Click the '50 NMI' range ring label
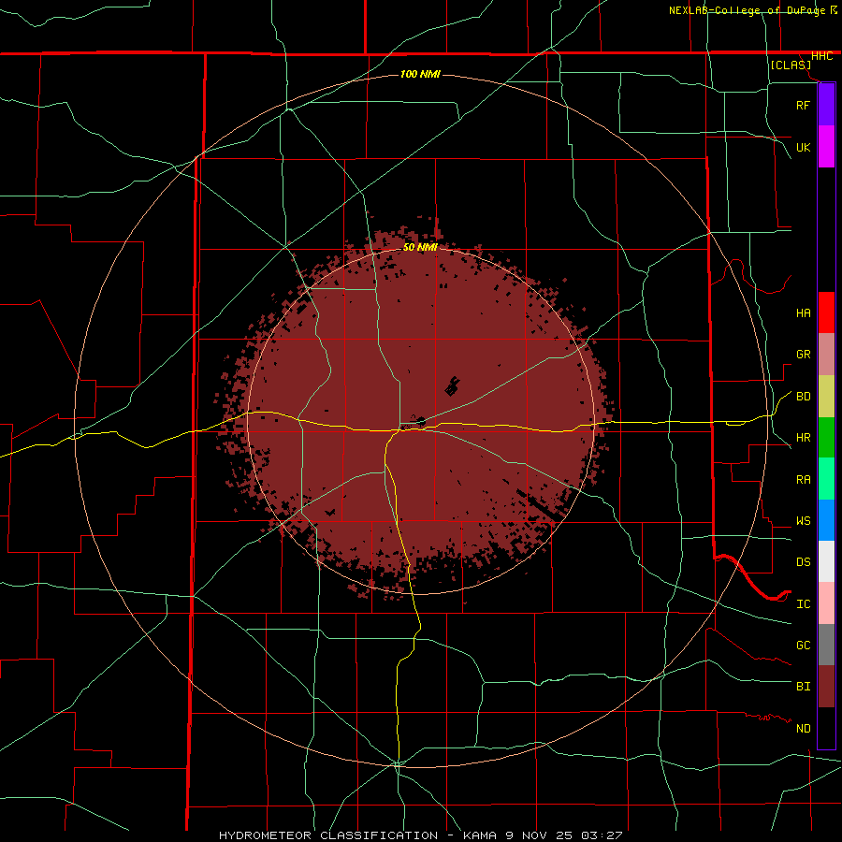The height and width of the screenshot is (842, 842). (x=420, y=247)
